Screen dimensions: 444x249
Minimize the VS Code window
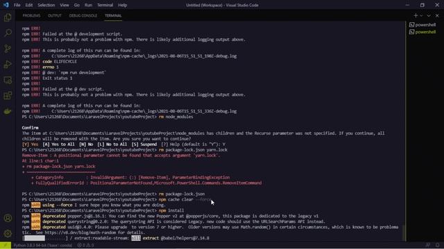click(x=407, y=5)
